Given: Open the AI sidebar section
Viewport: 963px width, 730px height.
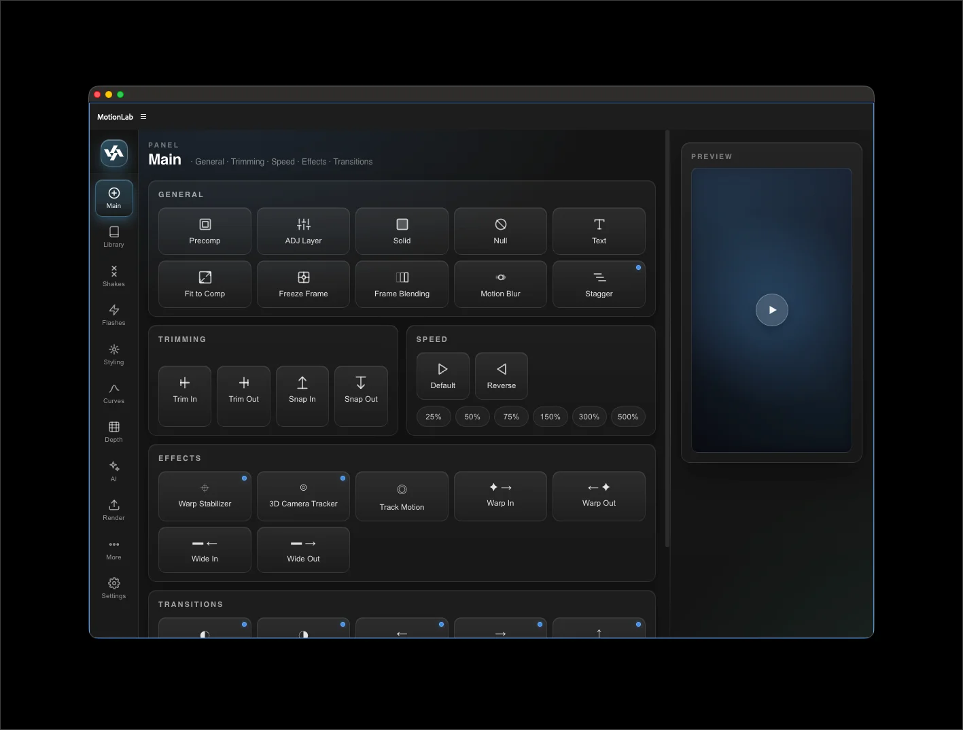Looking at the screenshot, I should [x=113, y=471].
